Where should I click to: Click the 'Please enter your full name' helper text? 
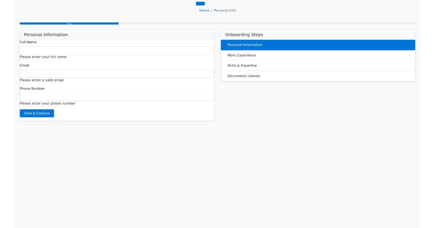pos(43,57)
